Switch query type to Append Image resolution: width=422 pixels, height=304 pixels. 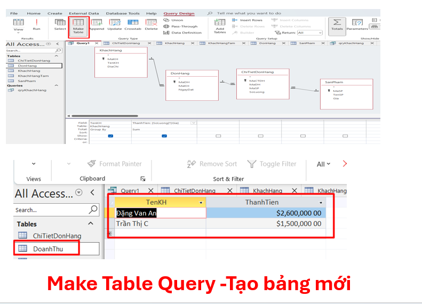97,25
